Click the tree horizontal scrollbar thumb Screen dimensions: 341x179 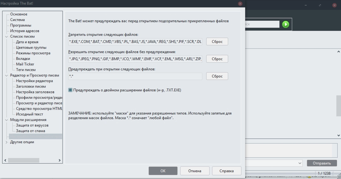pyautogui.click(x=23, y=160)
